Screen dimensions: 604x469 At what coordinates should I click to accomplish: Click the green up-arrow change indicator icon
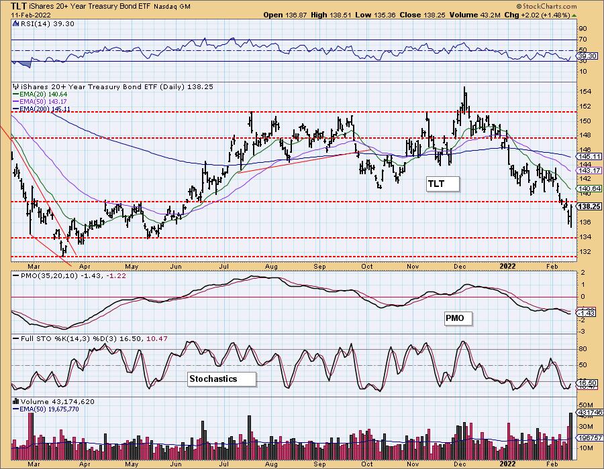point(574,15)
